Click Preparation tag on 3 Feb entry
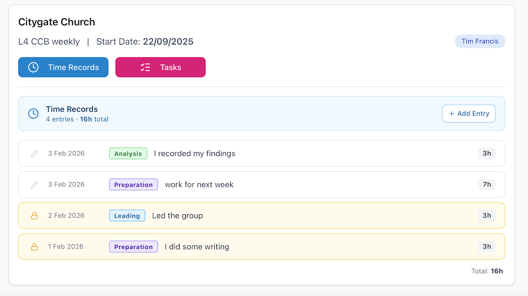 tap(133, 185)
